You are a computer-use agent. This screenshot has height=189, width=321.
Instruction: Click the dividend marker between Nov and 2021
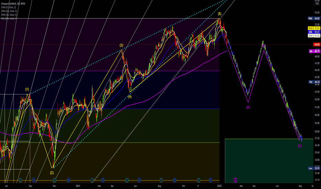pyautogui.click(x=69, y=180)
